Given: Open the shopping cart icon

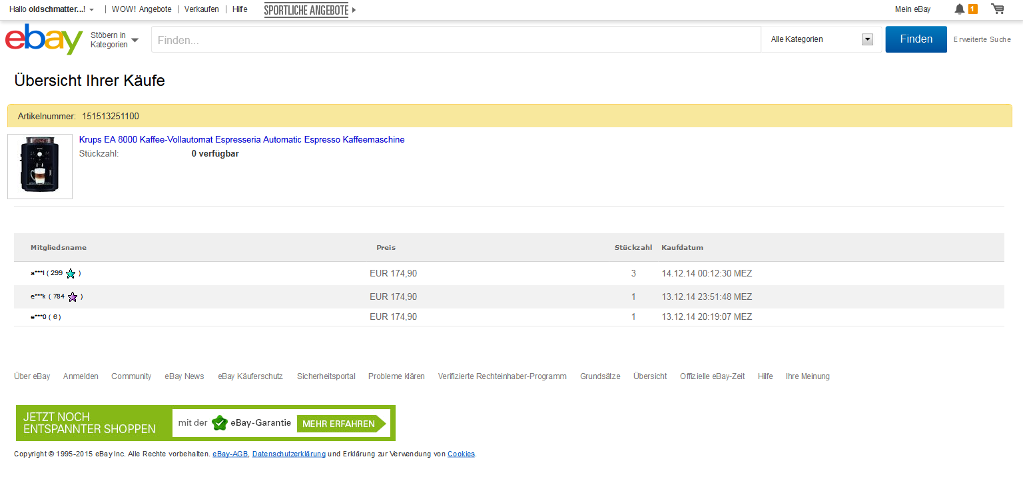Looking at the screenshot, I should tap(998, 9).
